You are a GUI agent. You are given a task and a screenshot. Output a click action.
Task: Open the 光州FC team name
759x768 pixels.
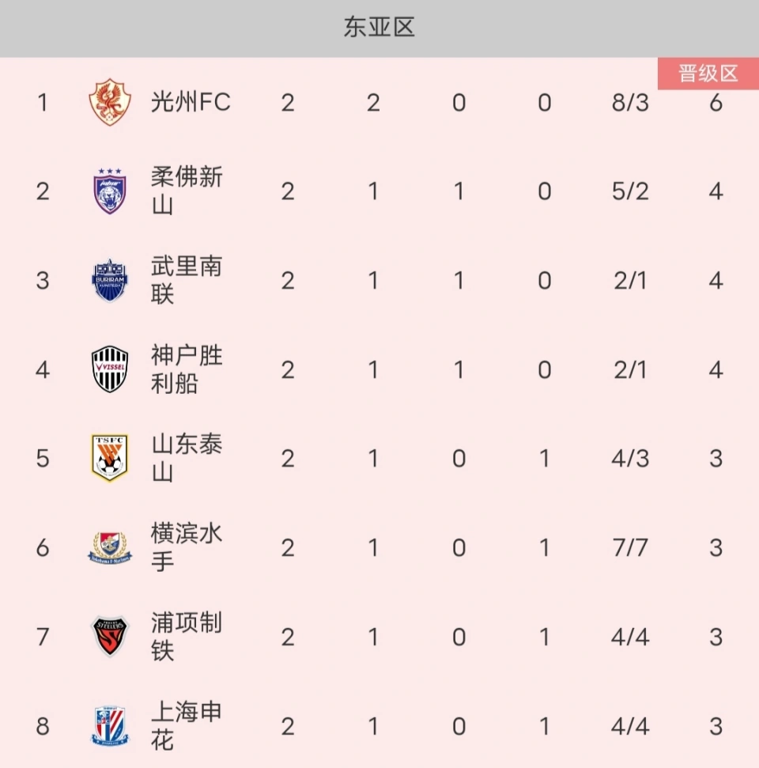191,102
